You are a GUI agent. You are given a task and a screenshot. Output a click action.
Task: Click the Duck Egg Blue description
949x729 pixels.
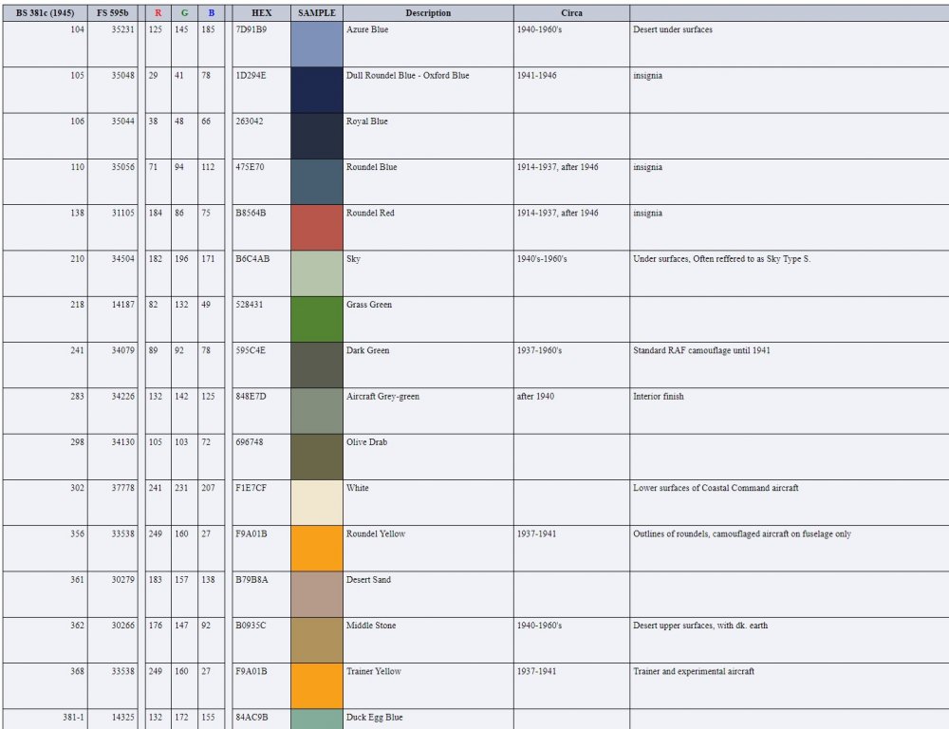click(374, 718)
